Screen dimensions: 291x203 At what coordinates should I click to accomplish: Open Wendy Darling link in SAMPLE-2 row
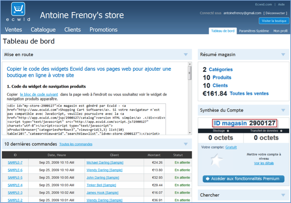104,200
